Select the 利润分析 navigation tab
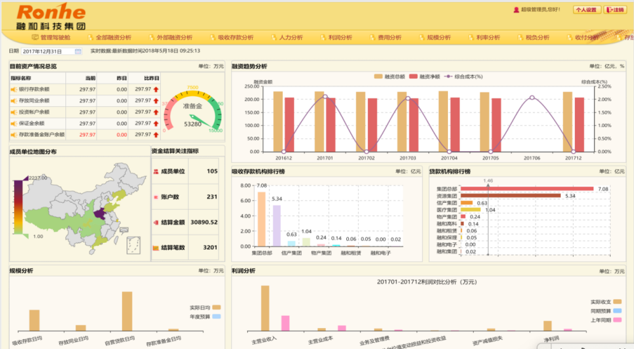This screenshot has height=349, width=634. [x=335, y=38]
